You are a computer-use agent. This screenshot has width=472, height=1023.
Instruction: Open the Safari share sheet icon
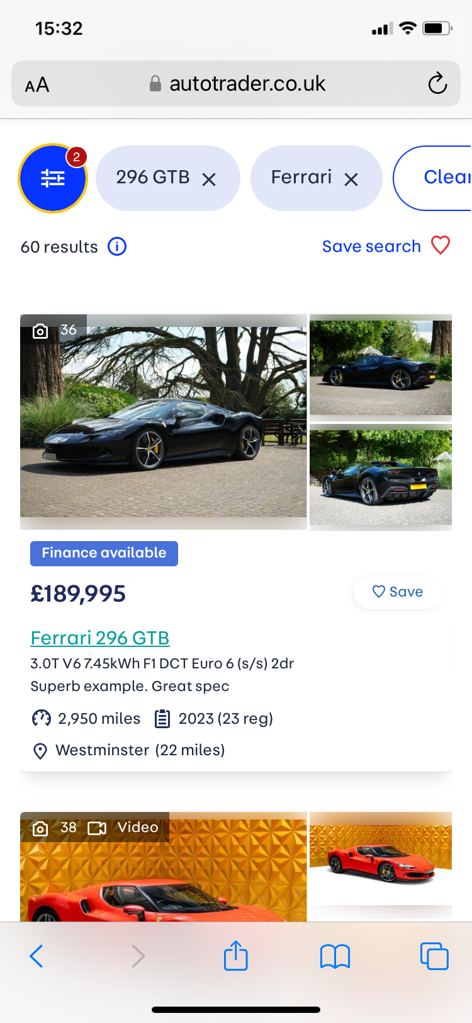[x=236, y=956]
